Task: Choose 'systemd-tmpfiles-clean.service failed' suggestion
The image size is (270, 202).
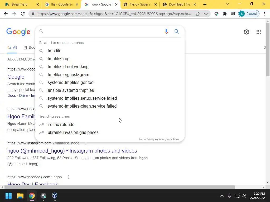Action: point(110,106)
